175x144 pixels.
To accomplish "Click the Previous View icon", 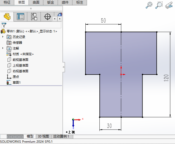I will click(x=169, y=5).
